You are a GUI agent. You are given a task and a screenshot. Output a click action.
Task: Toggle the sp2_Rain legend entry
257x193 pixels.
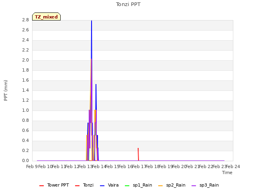pos(172,185)
